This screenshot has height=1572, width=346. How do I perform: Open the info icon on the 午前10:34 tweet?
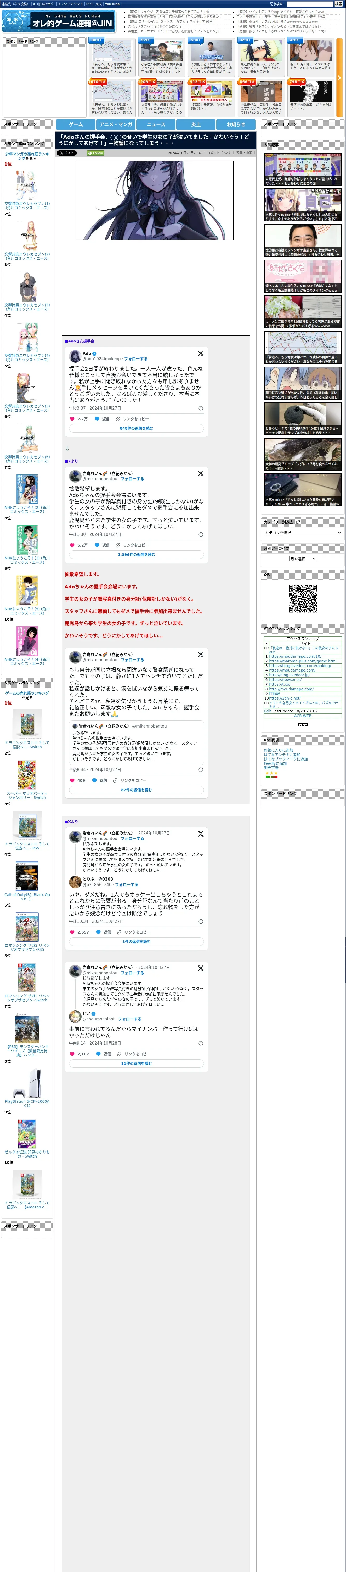coord(201,921)
